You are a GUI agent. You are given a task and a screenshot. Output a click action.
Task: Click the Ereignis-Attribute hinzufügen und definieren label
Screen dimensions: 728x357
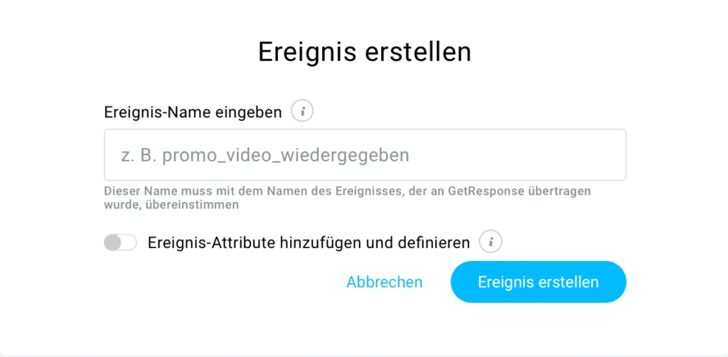[x=309, y=243]
